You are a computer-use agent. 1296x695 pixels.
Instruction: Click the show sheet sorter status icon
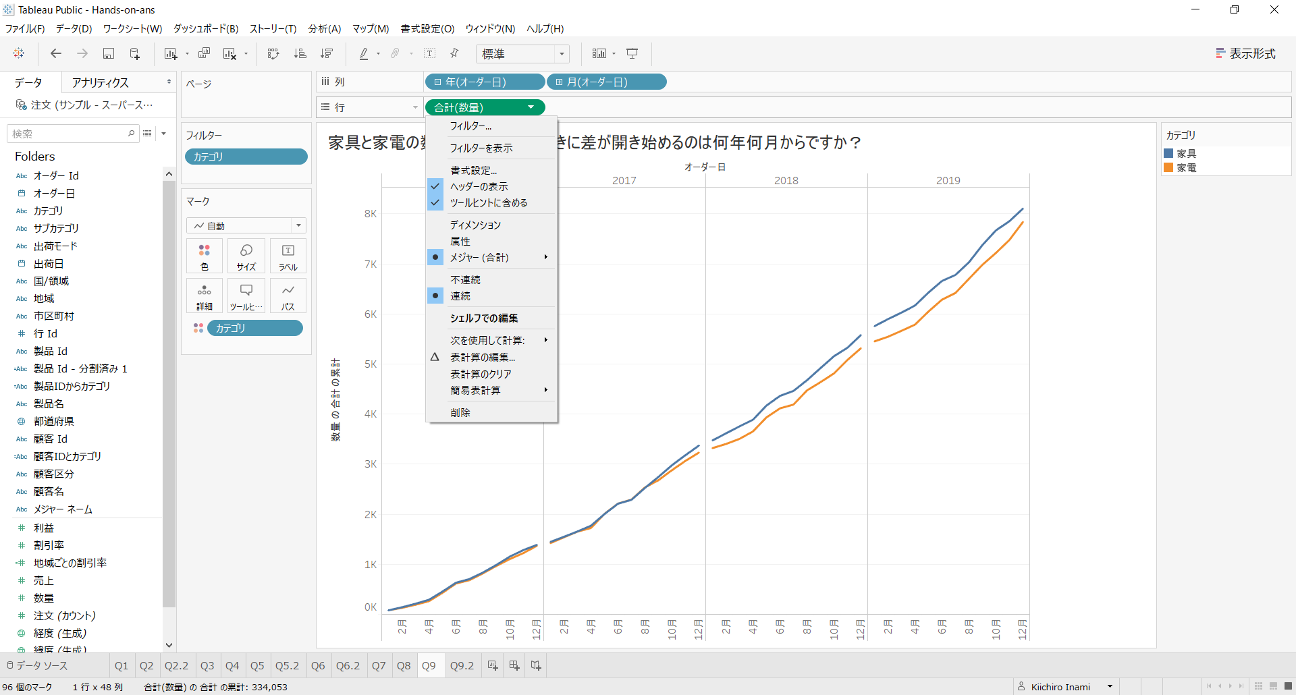point(1258,686)
